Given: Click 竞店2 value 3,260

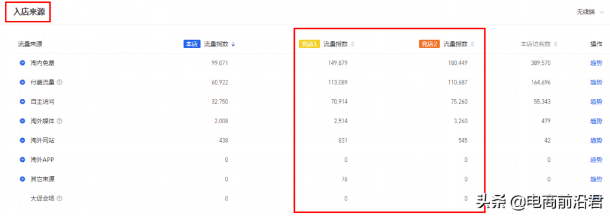Looking at the screenshot, I should tap(460, 121).
